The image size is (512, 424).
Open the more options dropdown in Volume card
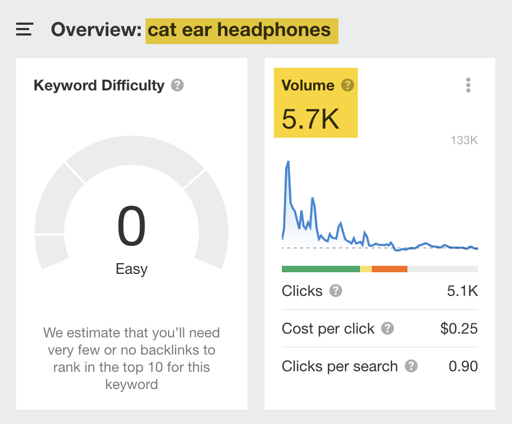tap(468, 84)
